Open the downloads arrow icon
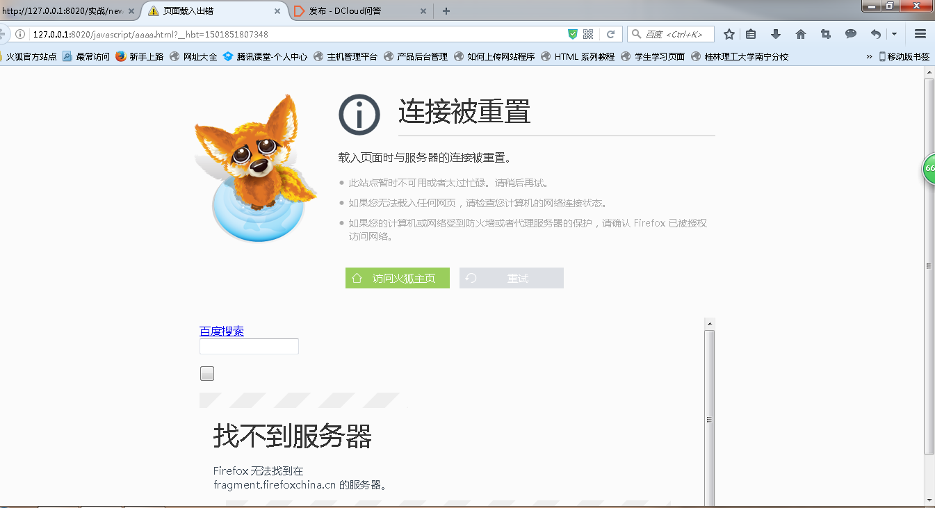Viewport: 935px width, 508px height. click(776, 34)
